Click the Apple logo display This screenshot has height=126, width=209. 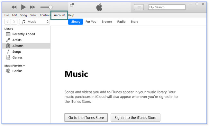tap(99, 7)
